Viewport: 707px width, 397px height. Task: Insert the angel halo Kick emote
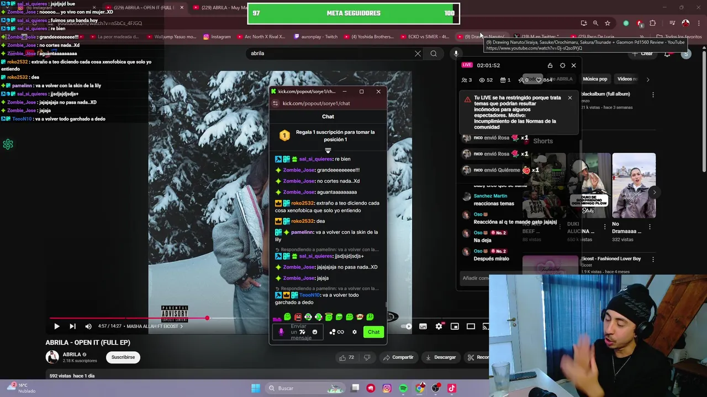pyautogui.click(x=329, y=317)
